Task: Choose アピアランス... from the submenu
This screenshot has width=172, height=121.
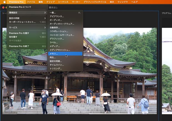Action: tap(57, 16)
